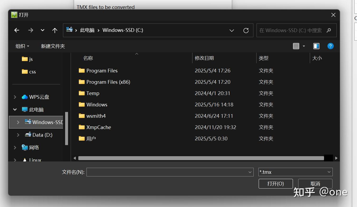Image resolution: width=357 pixels, height=207 pixels.
Task: Click the 打开(O) button
Action: pyautogui.click(x=276, y=184)
